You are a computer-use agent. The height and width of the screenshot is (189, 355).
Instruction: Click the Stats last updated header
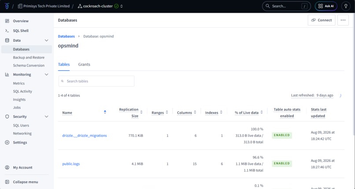[318, 113]
